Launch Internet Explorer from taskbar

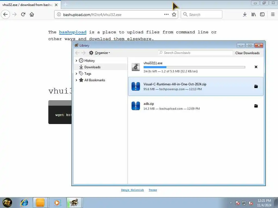[24, 203]
